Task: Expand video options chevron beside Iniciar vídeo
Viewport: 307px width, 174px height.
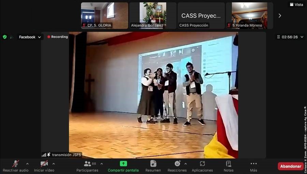Action: pos(54,164)
